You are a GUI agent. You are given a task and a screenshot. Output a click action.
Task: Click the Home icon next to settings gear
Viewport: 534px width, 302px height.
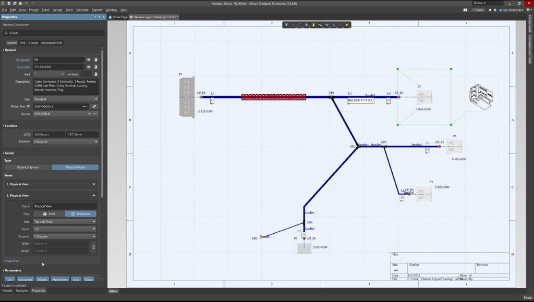pos(490,10)
